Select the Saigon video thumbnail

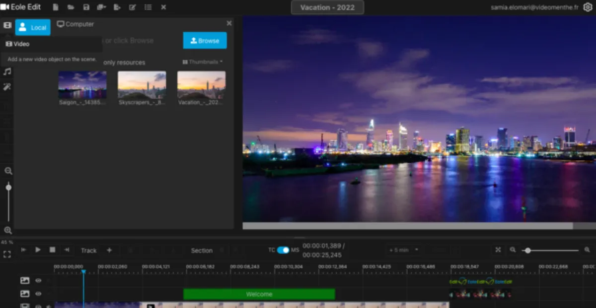coord(82,85)
